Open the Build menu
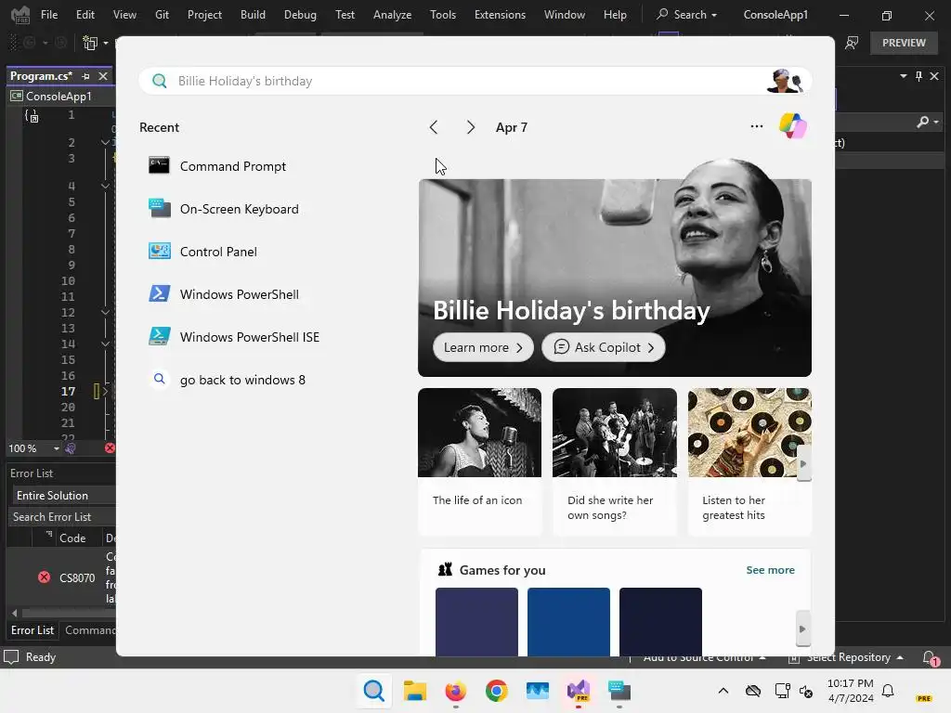This screenshot has width=951, height=713. click(253, 15)
